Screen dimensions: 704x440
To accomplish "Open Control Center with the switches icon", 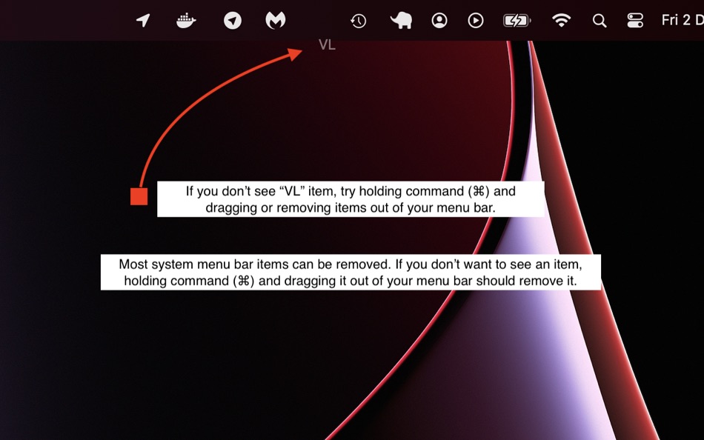I will pyautogui.click(x=635, y=20).
